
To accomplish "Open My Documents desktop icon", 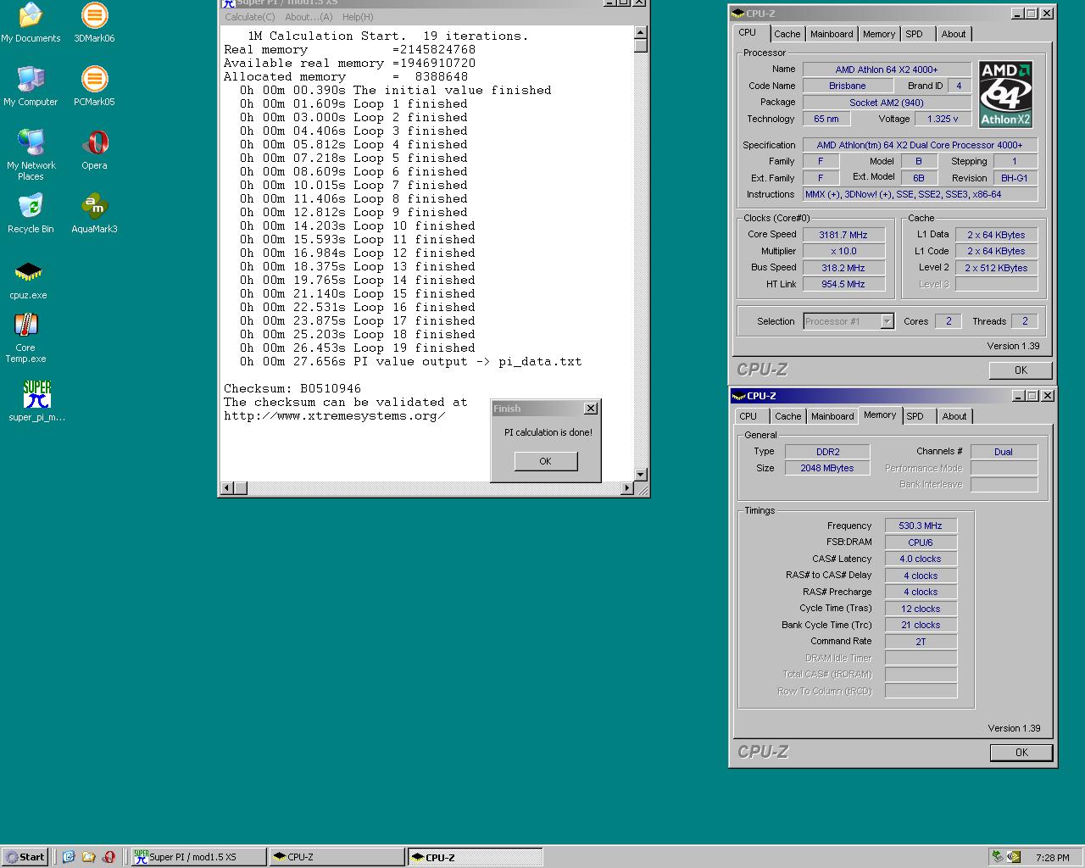I will click(x=31, y=23).
